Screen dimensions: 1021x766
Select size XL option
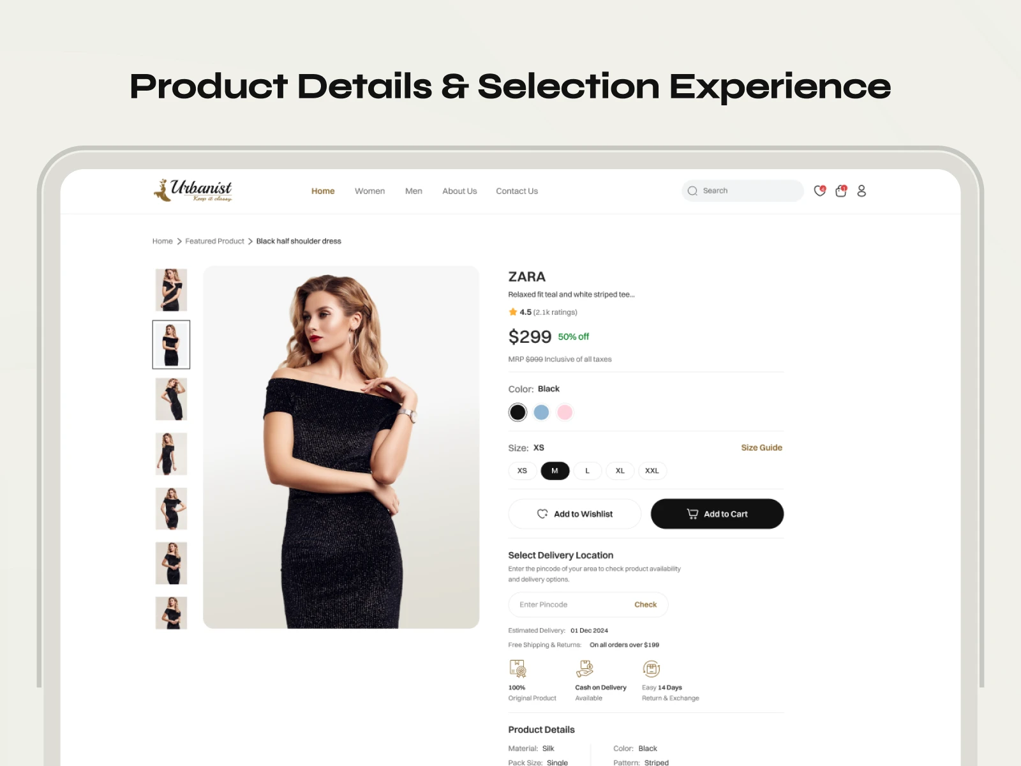[620, 470]
